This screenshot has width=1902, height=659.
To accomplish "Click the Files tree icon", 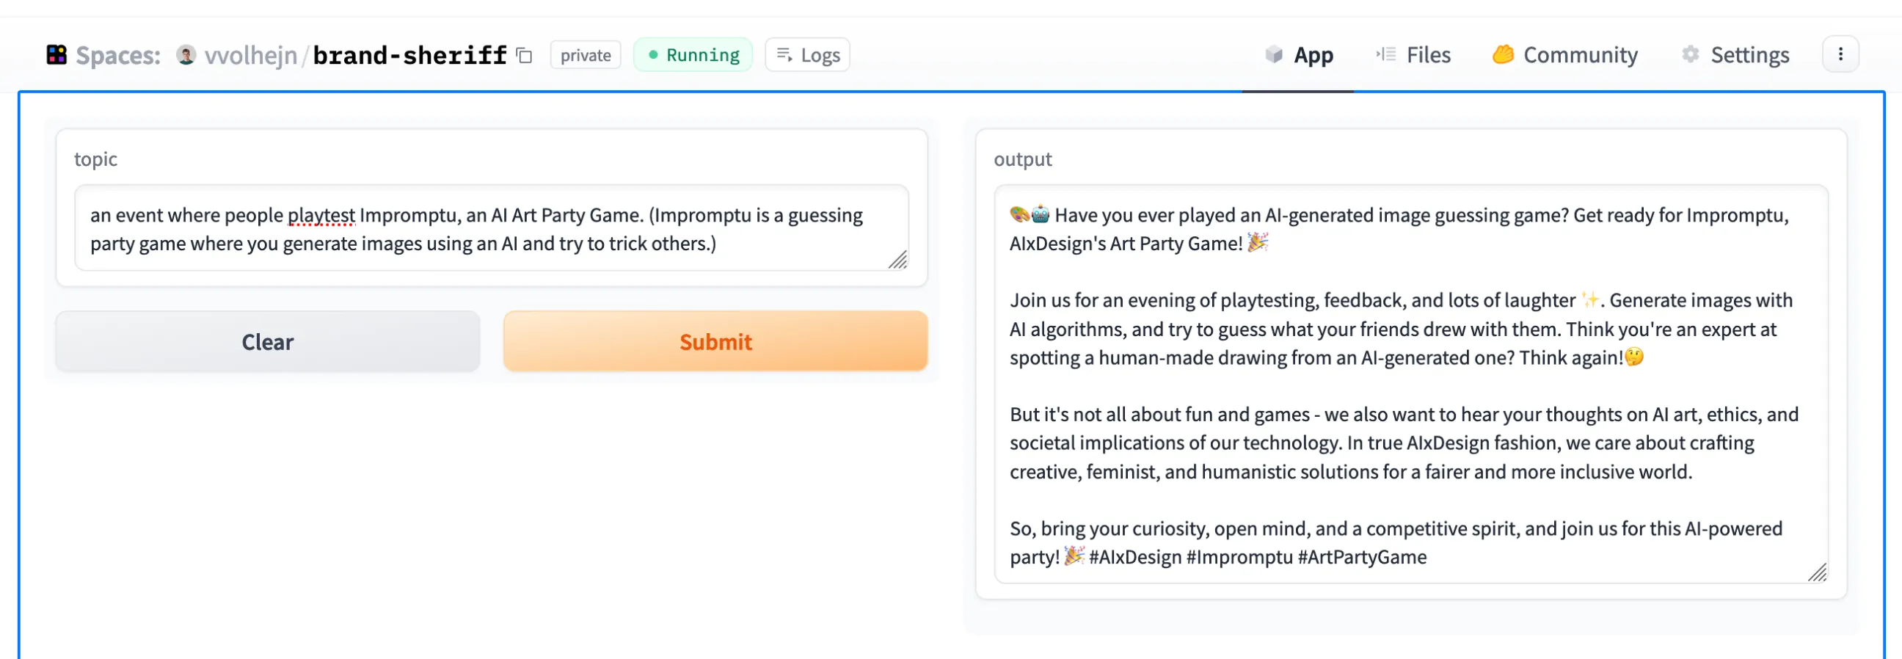I will pos(1386,54).
